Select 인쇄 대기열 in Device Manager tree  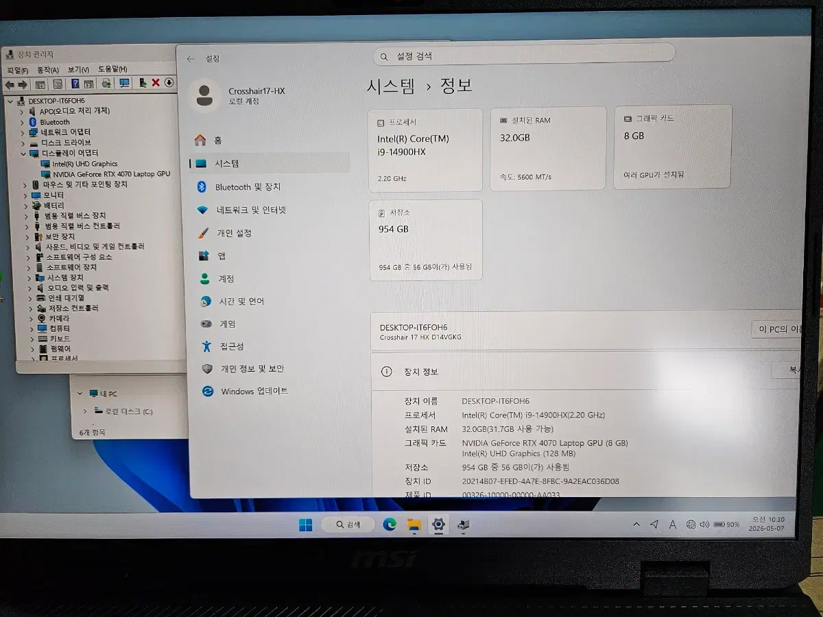point(66,298)
